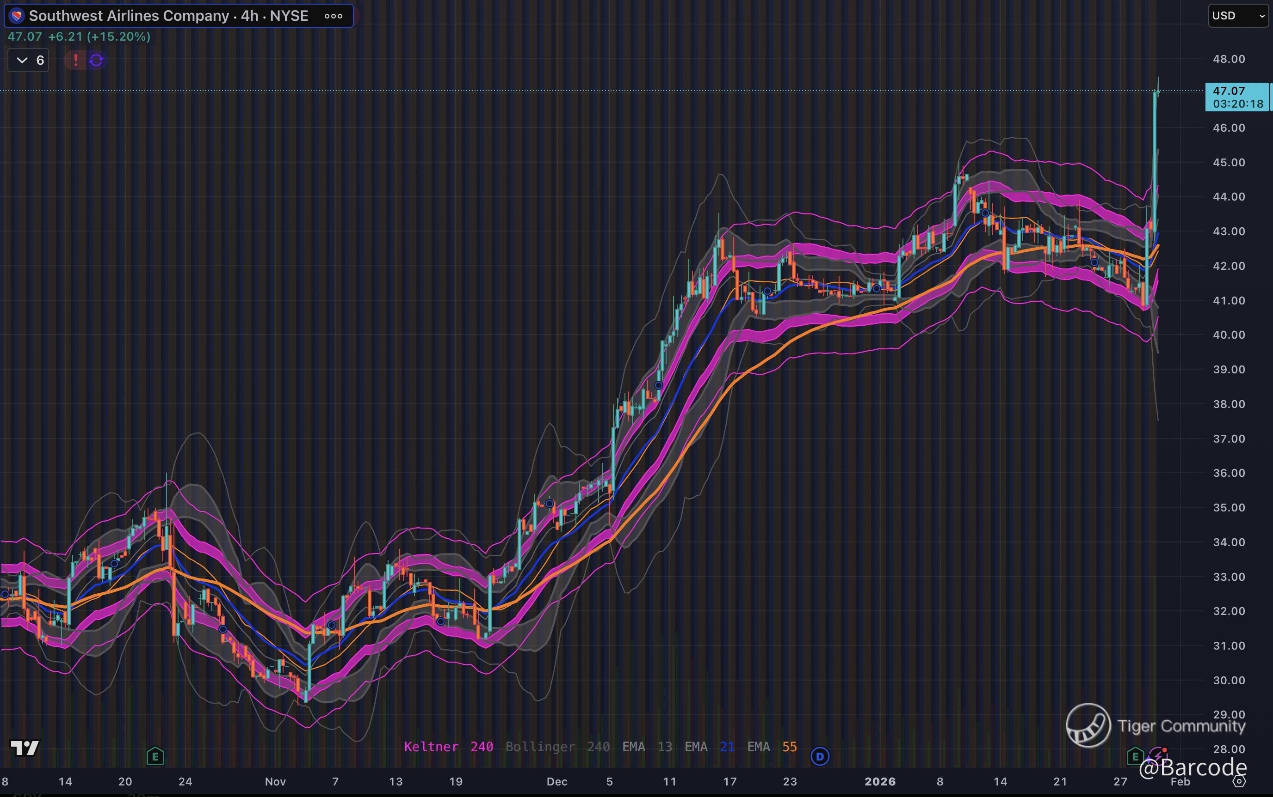This screenshot has height=797, width=1273.
Task: Click the 2026 date on time axis
Action: pos(879,781)
